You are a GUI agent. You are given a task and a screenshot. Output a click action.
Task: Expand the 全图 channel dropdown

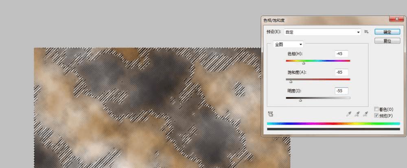[x=289, y=44]
